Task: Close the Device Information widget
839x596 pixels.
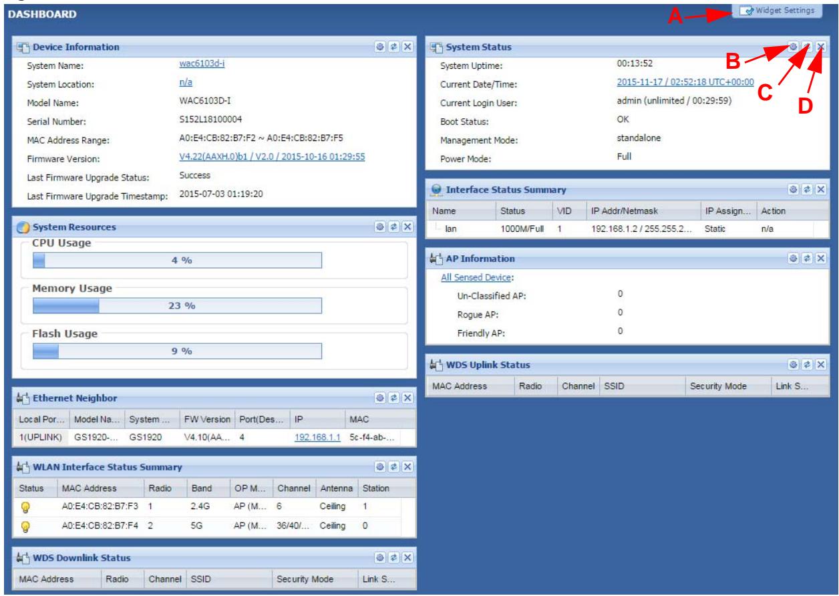Action: 407,47
